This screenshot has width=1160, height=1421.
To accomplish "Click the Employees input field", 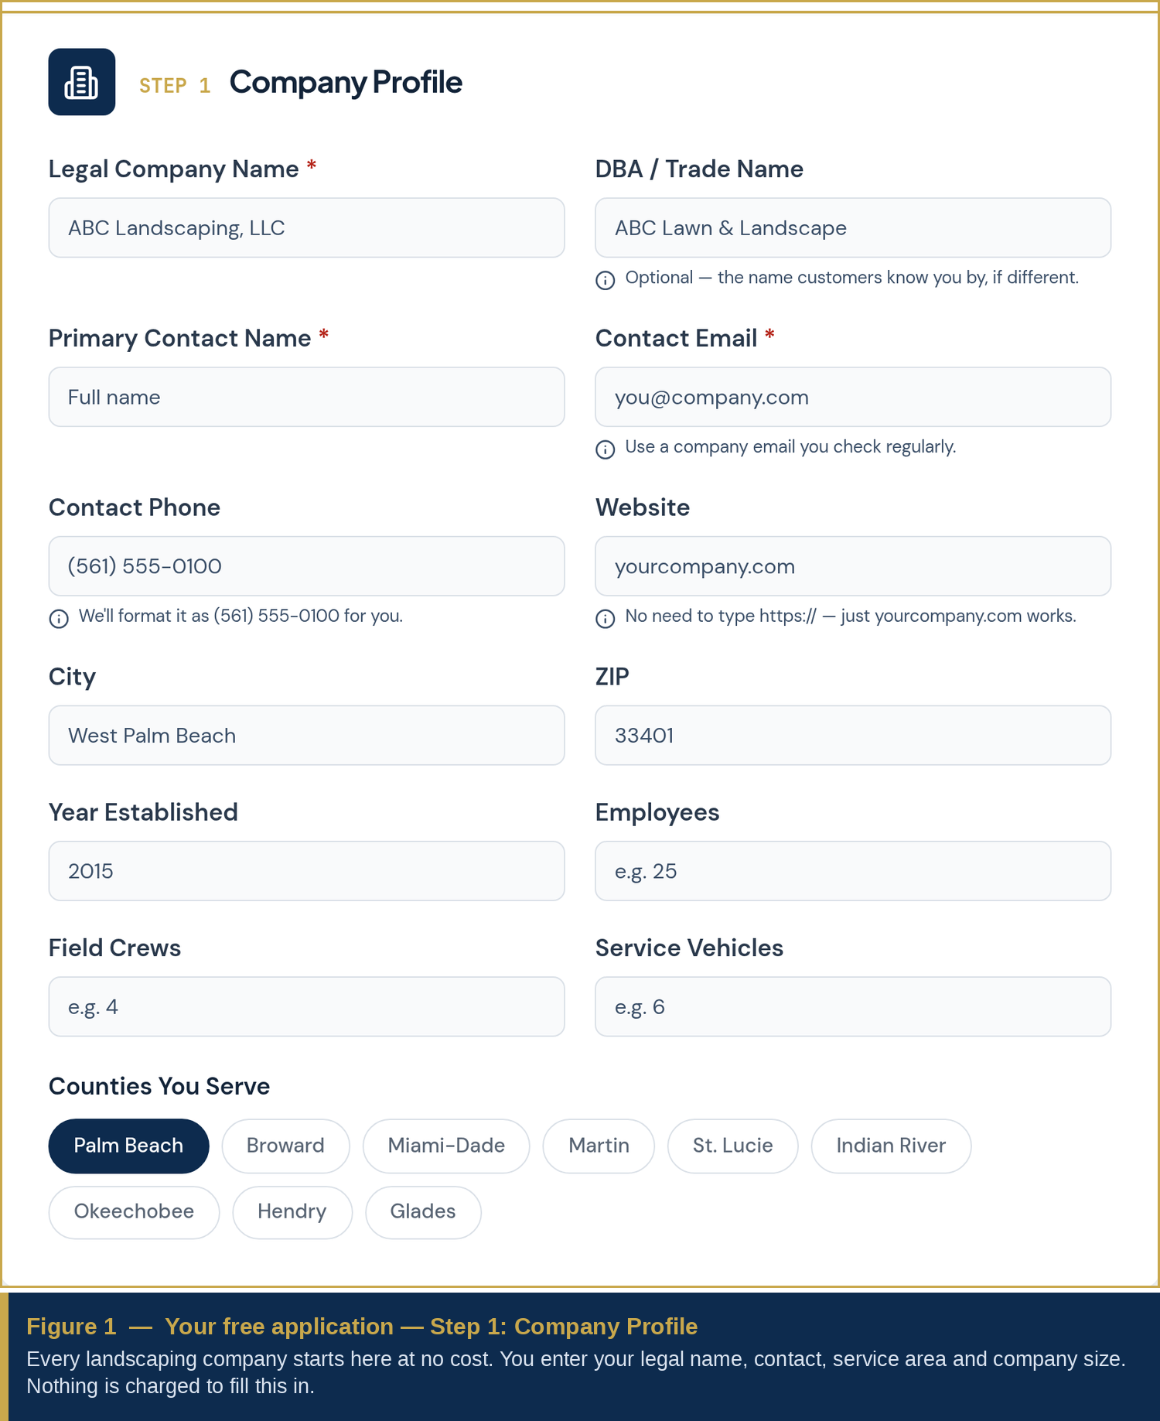I will click(x=853, y=871).
